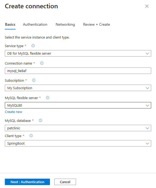Screen dimensions: 156x188
Task: Open the Review + Create tab
Action: pyautogui.click(x=96, y=24)
